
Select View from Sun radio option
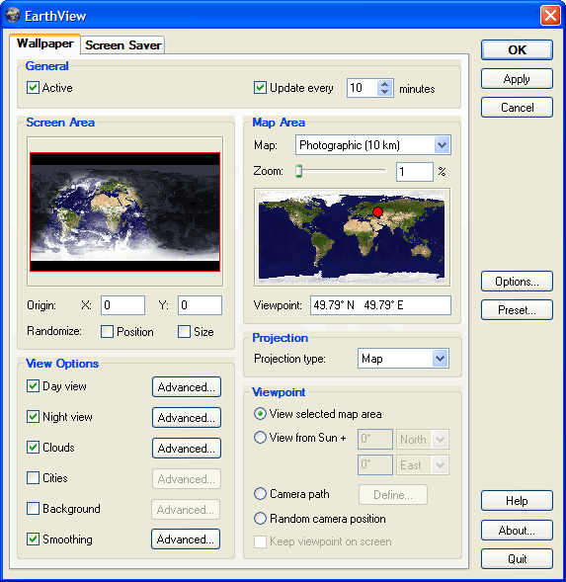(260, 438)
